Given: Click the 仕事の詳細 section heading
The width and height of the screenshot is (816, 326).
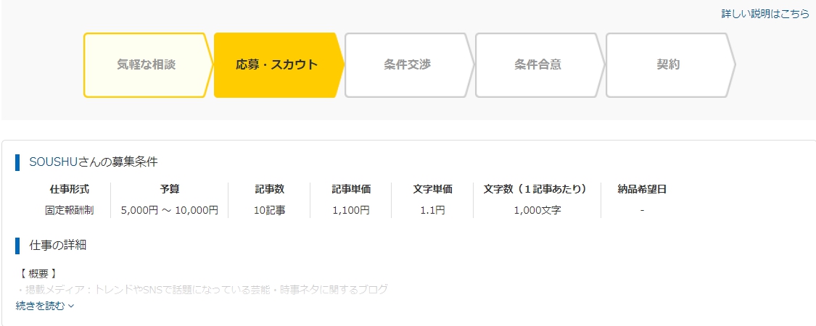Looking at the screenshot, I should coord(58,245).
